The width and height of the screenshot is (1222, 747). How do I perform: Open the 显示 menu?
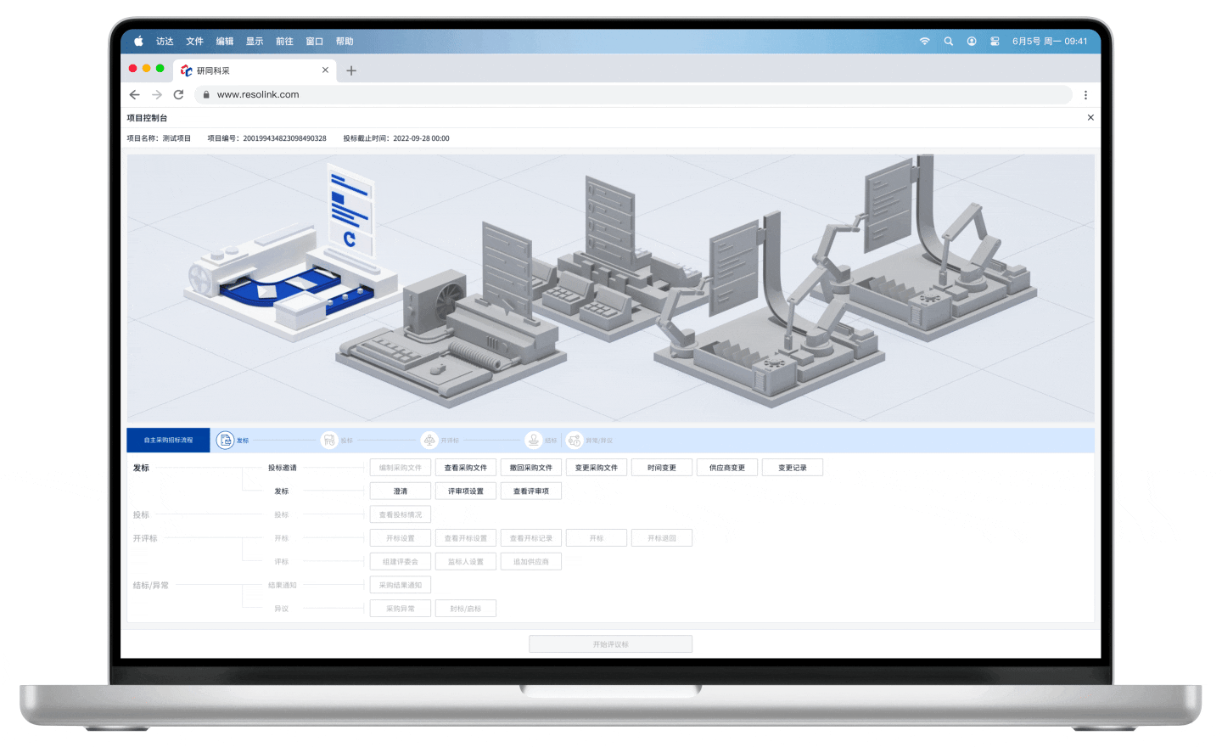pyautogui.click(x=255, y=42)
